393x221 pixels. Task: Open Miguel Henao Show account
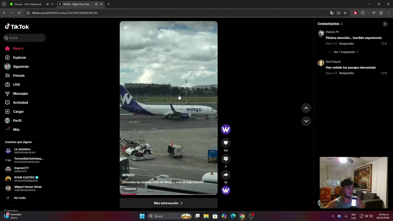(x=25, y=188)
